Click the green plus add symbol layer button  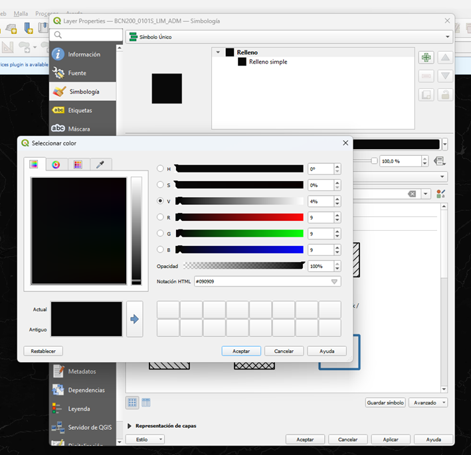[426, 57]
